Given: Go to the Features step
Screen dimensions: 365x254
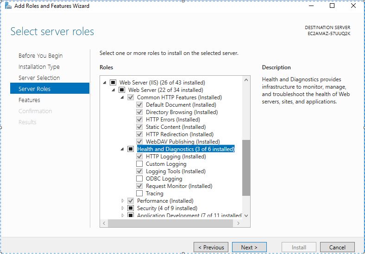Looking at the screenshot, I should (29, 100).
